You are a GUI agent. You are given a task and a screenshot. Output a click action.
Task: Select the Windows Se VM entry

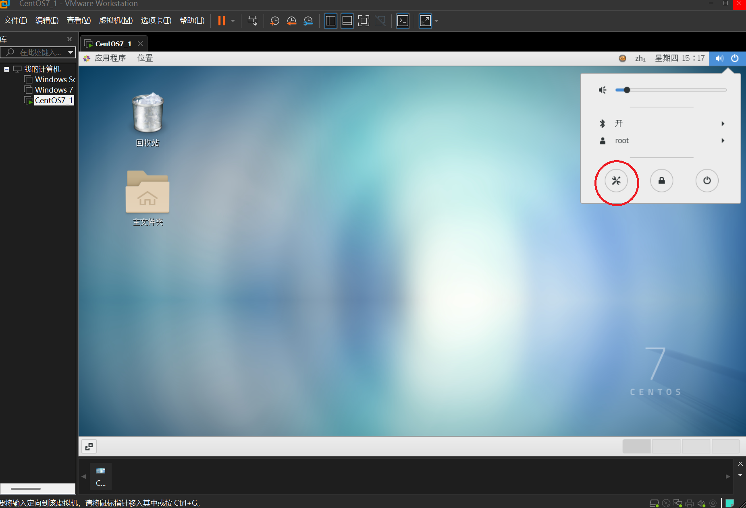55,79
